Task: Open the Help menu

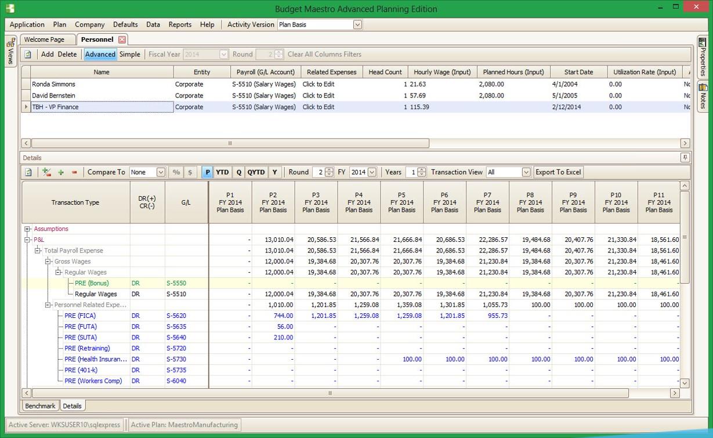Action: click(x=207, y=24)
